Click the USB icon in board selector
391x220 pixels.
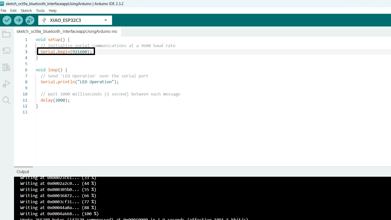[44, 20]
